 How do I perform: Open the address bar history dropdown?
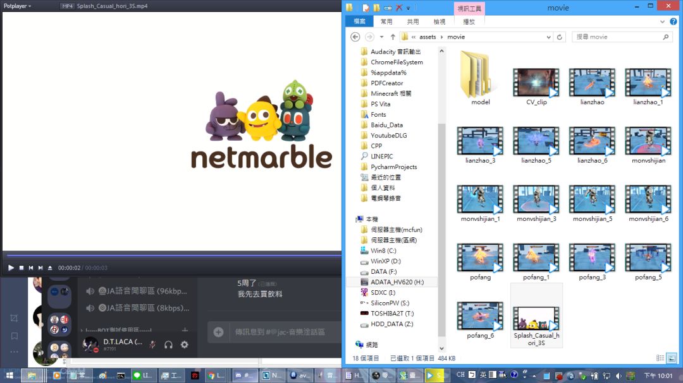pyautogui.click(x=548, y=37)
